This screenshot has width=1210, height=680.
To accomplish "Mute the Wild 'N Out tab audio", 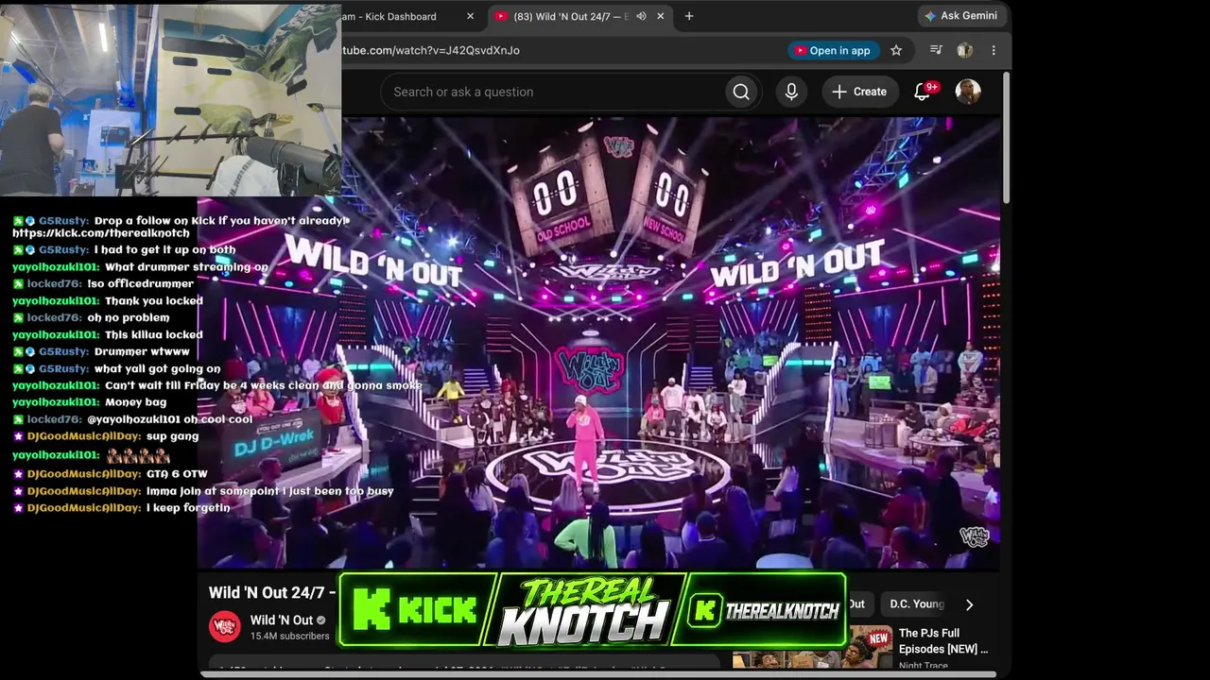I will point(641,16).
